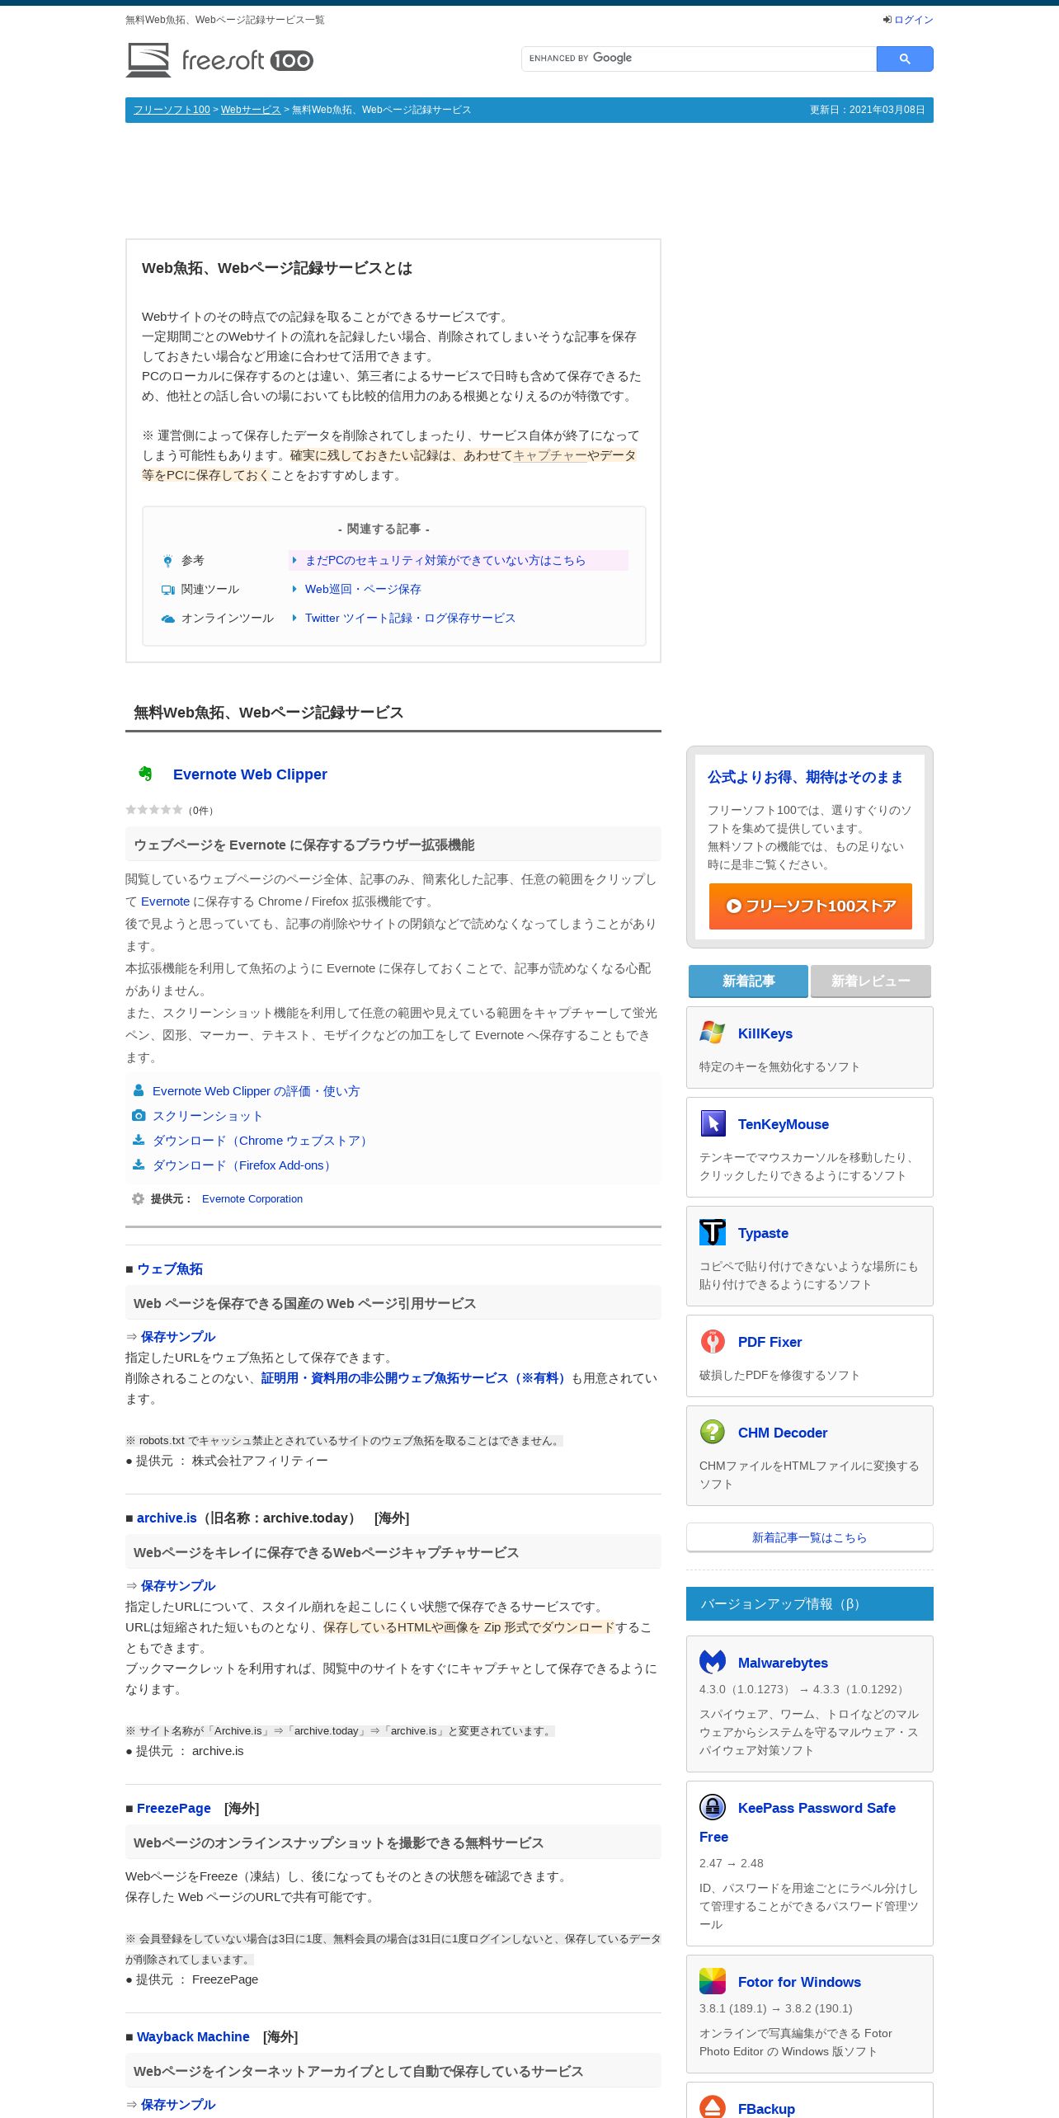Open the Fotor for Windows link
The width and height of the screenshot is (1059, 2118).
pyautogui.click(x=799, y=1983)
